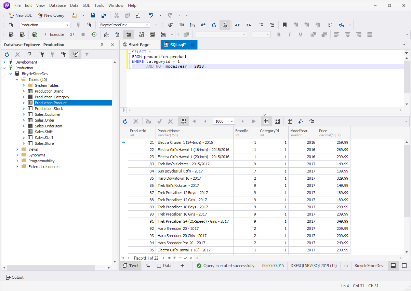Select the Sales.Customer table
411x291 pixels.
click(48, 114)
